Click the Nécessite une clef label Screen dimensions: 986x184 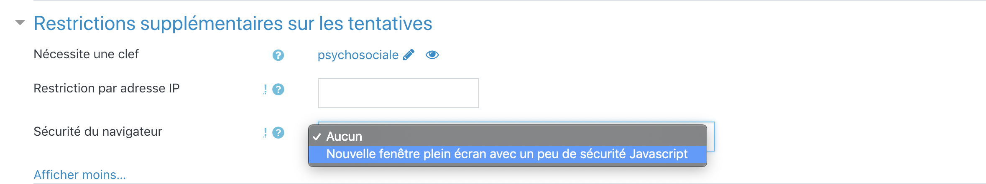pos(86,54)
